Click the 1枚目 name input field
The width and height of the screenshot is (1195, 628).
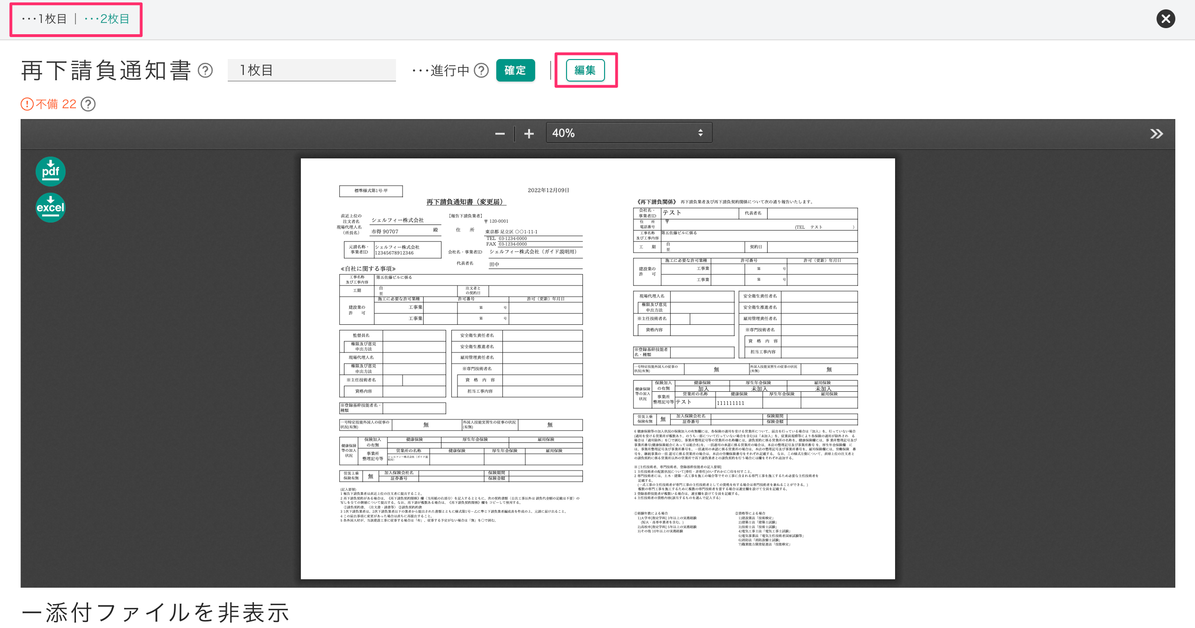[312, 69]
